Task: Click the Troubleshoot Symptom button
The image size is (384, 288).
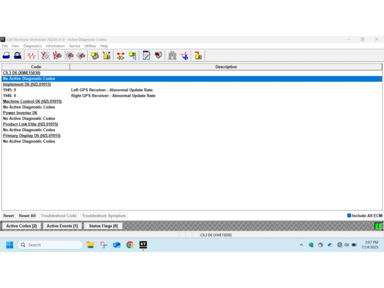Action: [104, 216]
